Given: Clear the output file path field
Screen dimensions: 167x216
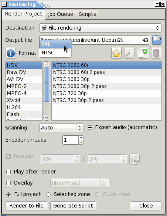Looking at the screenshot, I should (x=146, y=40).
